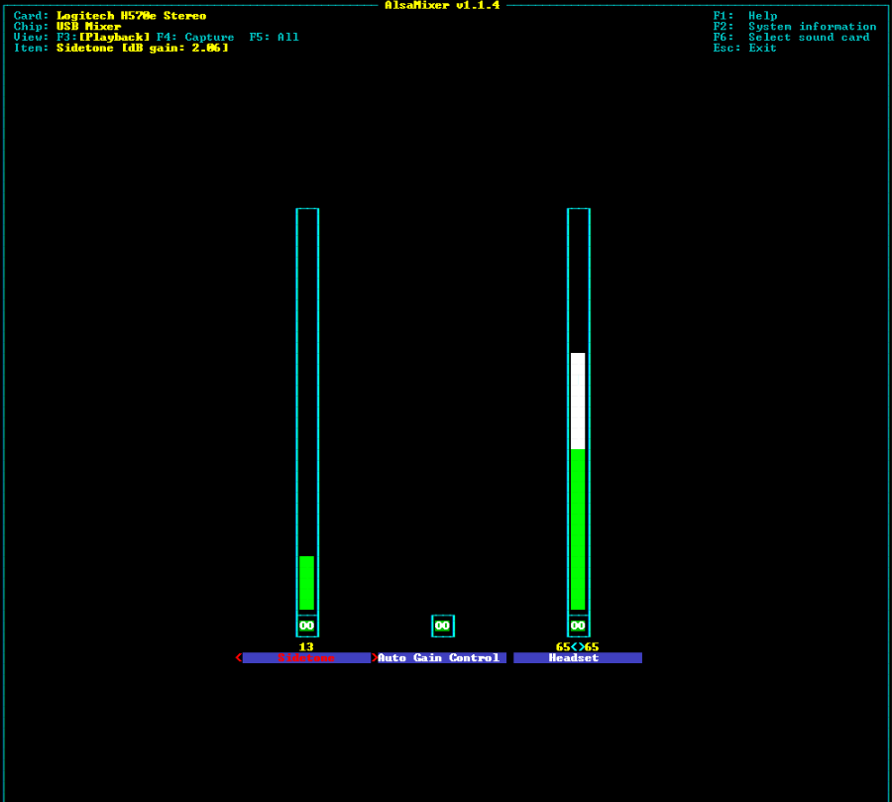Open F6 Select sound card
The width and height of the screenshot is (892, 802).
791,37
